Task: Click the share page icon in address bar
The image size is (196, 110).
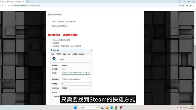Action: (x=180, y=5)
